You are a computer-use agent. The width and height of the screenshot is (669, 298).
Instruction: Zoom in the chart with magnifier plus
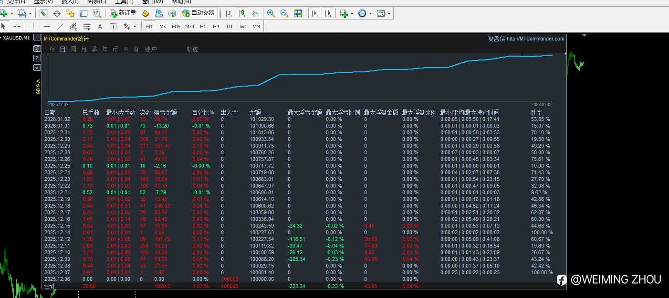tap(271, 13)
